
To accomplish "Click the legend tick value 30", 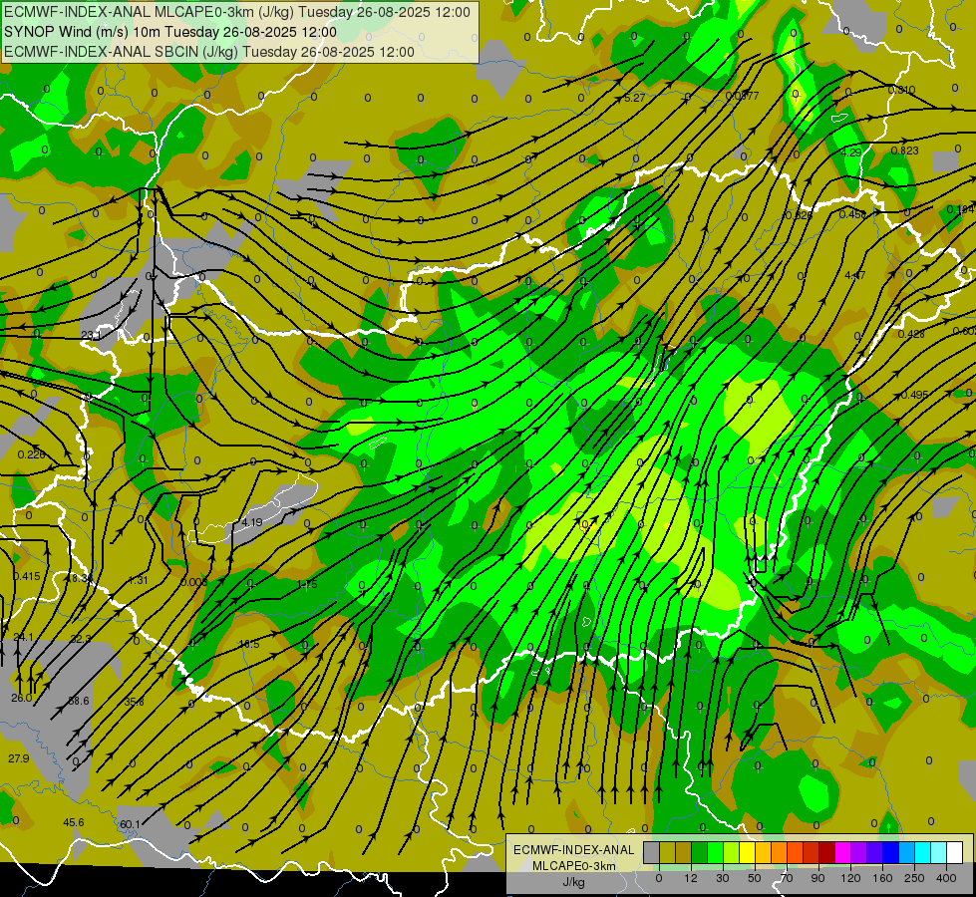I will click(723, 878).
